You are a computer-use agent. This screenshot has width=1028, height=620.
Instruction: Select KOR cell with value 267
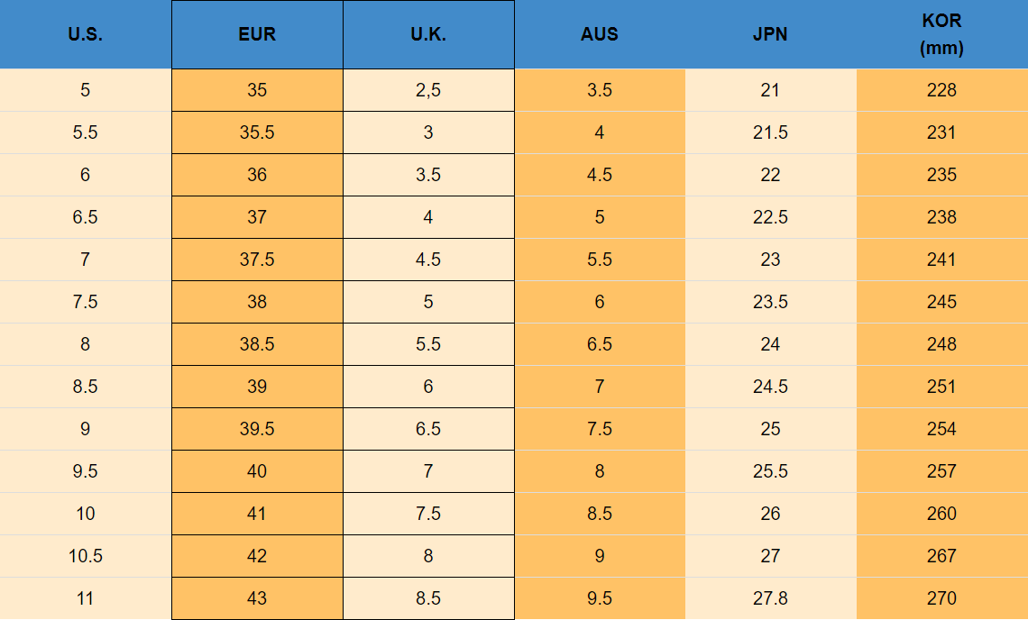click(x=942, y=556)
